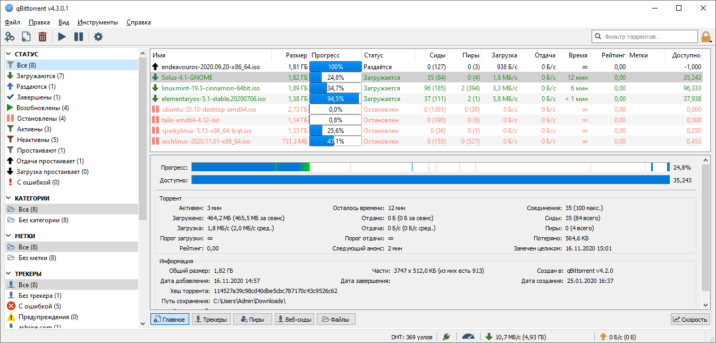Click the speedometer alternative speed icon
The image size is (716, 343).
click(x=468, y=337)
